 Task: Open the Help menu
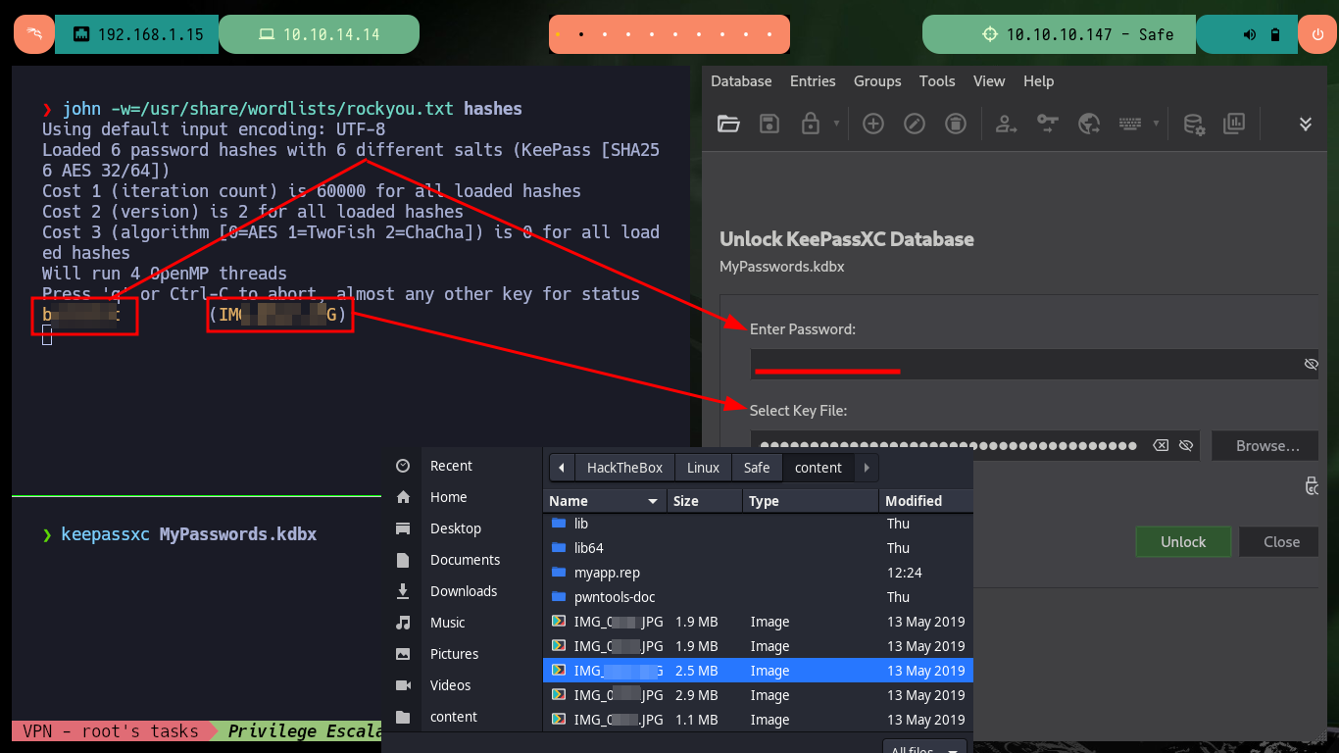click(x=1038, y=81)
